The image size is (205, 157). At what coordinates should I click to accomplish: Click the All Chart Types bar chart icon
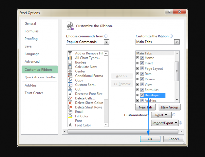70,58
